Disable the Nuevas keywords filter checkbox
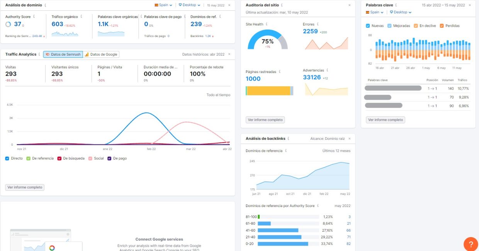Screen dimensions: 479x251 [x=368, y=25]
